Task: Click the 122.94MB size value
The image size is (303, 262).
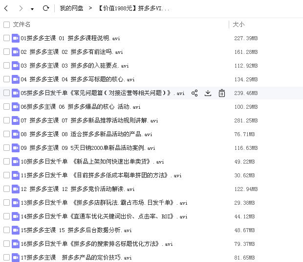Action: click(246, 189)
